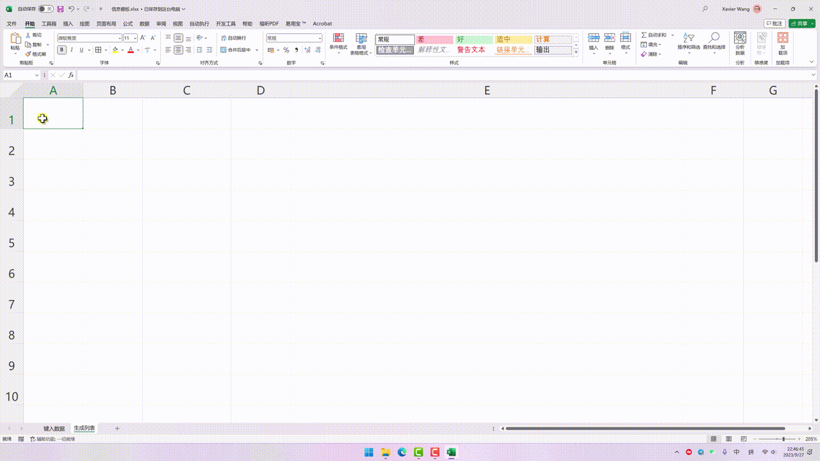Toggle top vertical alignment

[x=168, y=38]
